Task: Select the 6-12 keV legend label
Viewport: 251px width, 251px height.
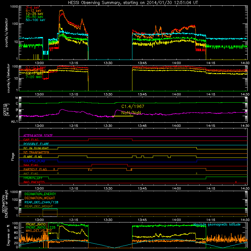Action: 34,11
